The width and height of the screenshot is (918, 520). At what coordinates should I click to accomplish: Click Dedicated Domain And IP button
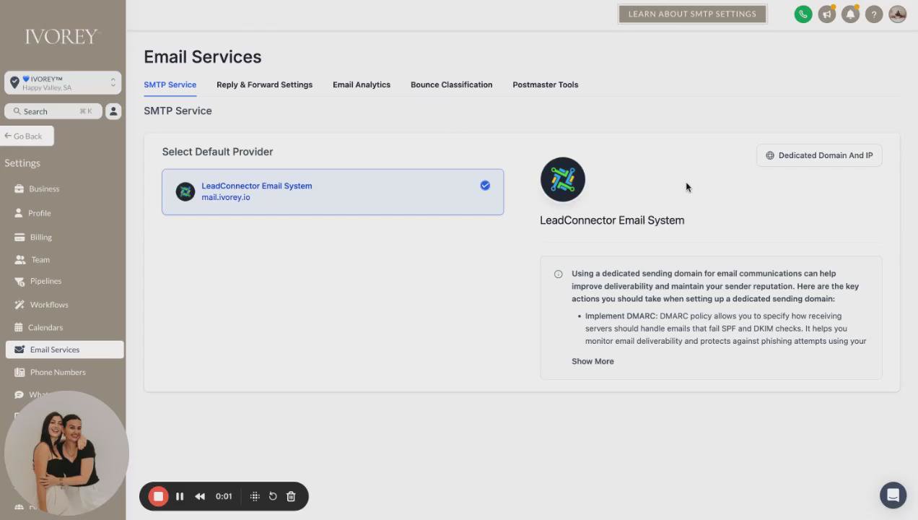(x=819, y=155)
